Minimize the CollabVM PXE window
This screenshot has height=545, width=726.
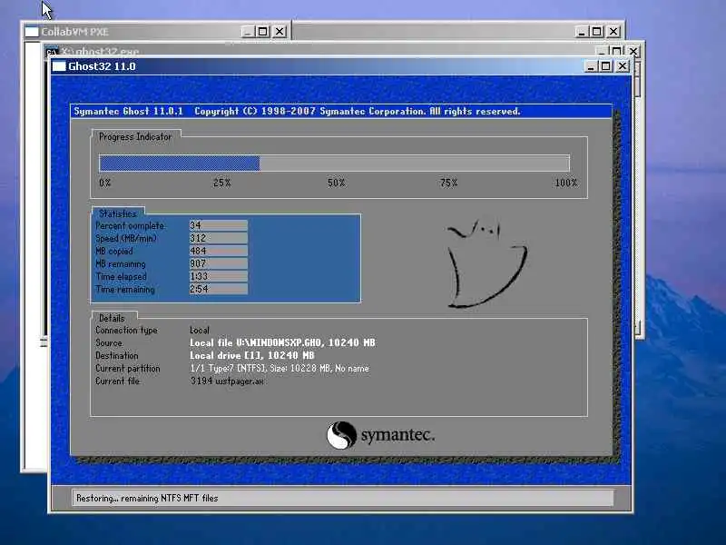pos(248,32)
